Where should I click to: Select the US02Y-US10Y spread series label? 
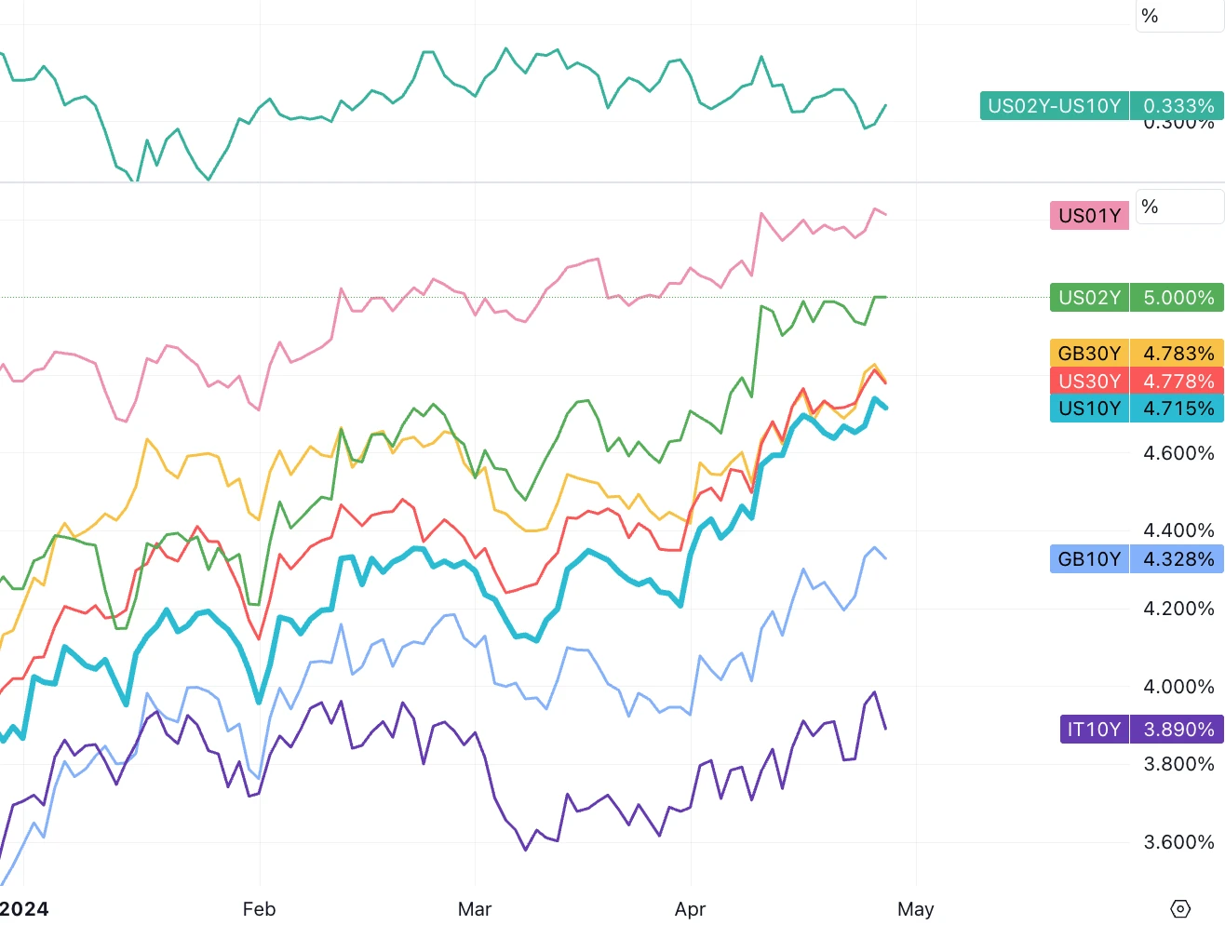tap(1054, 106)
